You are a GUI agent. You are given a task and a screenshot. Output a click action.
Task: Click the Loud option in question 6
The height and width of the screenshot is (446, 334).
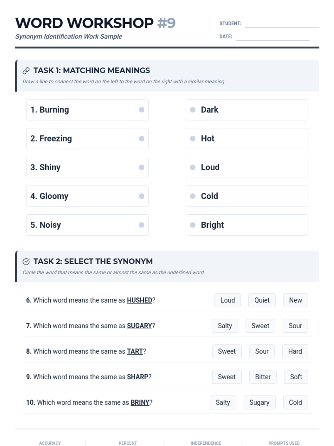(x=227, y=300)
